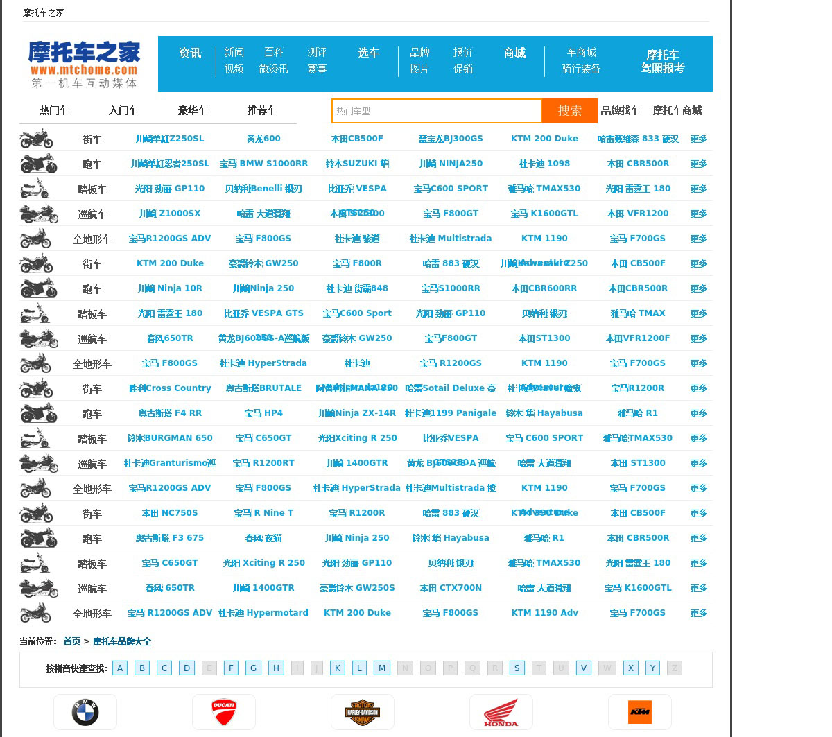Click the BMW brand logo
832x737 pixels.
point(85,712)
